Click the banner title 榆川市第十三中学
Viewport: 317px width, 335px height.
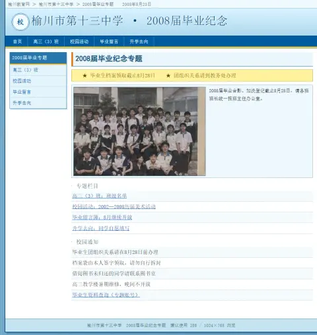(x=77, y=21)
